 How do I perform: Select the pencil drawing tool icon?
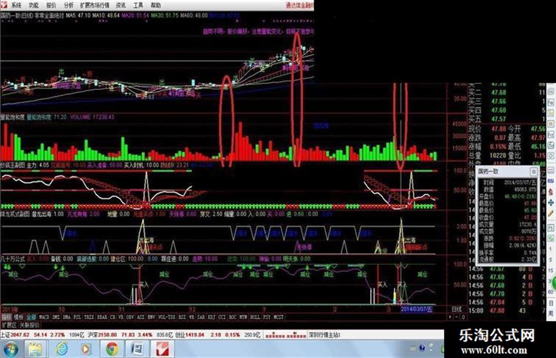coord(551,213)
